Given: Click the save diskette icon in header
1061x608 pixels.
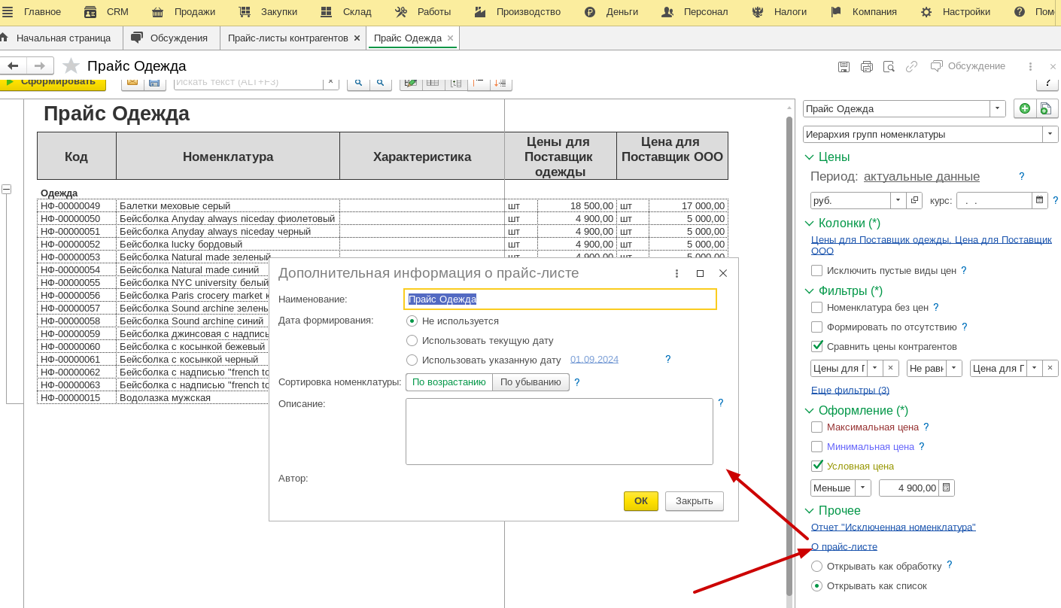Looking at the screenshot, I should coord(844,66).
